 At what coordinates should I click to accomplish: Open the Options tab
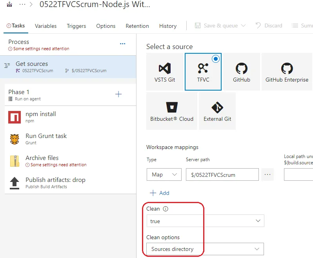[106, 26]
